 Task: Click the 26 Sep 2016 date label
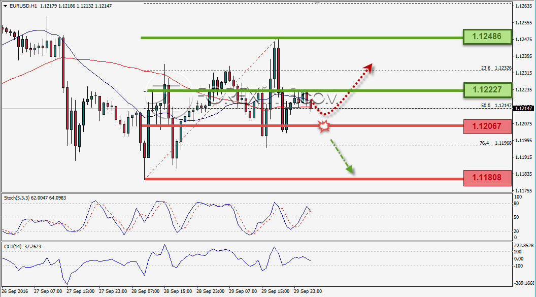15,291
